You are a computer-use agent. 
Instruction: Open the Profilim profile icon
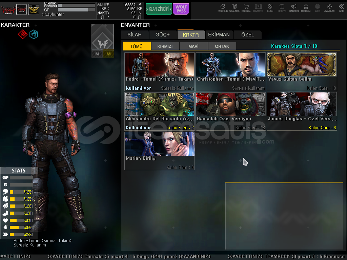306,8
